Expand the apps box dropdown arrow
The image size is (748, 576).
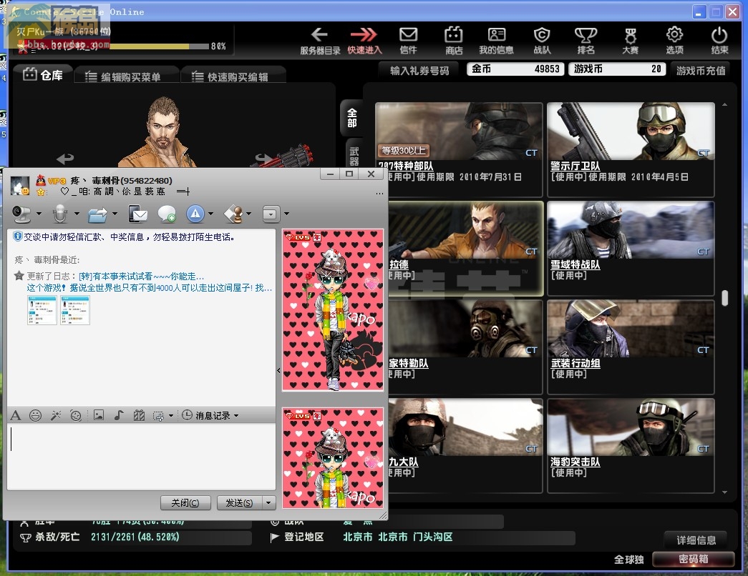[287, 214]
